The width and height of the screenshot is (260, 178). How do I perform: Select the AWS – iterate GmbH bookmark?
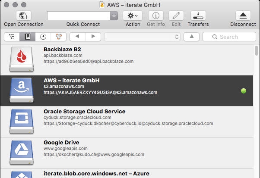(x=130, y=91)
